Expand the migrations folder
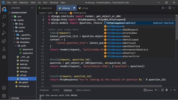Image resolution: width=178 pixels, height=100 pixels. pyautogui.click(x=22, y=38)
